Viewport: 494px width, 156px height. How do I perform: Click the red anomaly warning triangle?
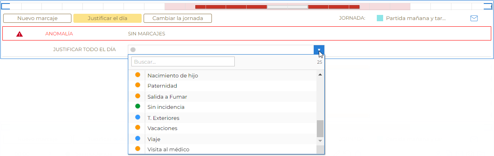[19, 34]
